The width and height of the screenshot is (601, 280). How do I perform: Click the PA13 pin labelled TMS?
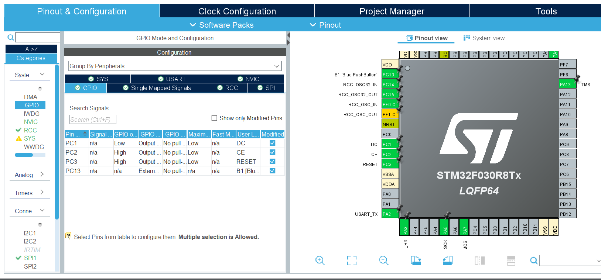(567, 84)
